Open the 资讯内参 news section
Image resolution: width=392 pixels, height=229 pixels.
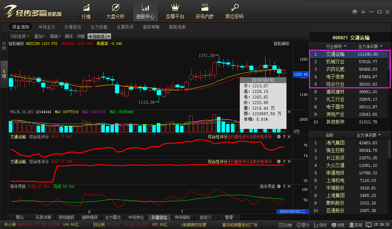click(x=205, y=11)
